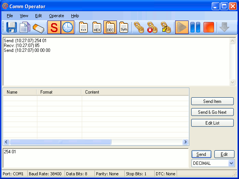Screen dimensions: 239x179
Task: Click 'Data Bits: 8' in status bar
Action: tap(77, 174)
